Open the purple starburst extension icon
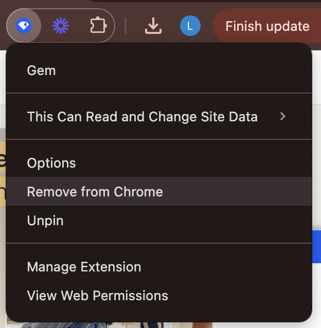 (x=61, y=26)
